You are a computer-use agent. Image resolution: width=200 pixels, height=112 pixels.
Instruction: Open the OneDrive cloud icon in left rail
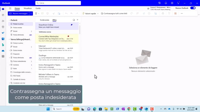pos(3,51)
